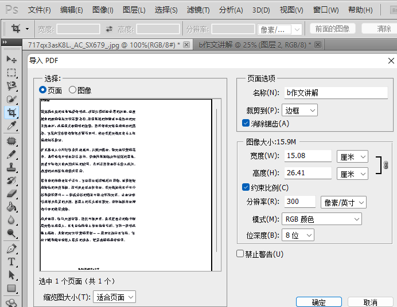Viewport: 397px width, 307px height.
Task: Expand the toolbox panel double-arrow
Action: (5, 42)
